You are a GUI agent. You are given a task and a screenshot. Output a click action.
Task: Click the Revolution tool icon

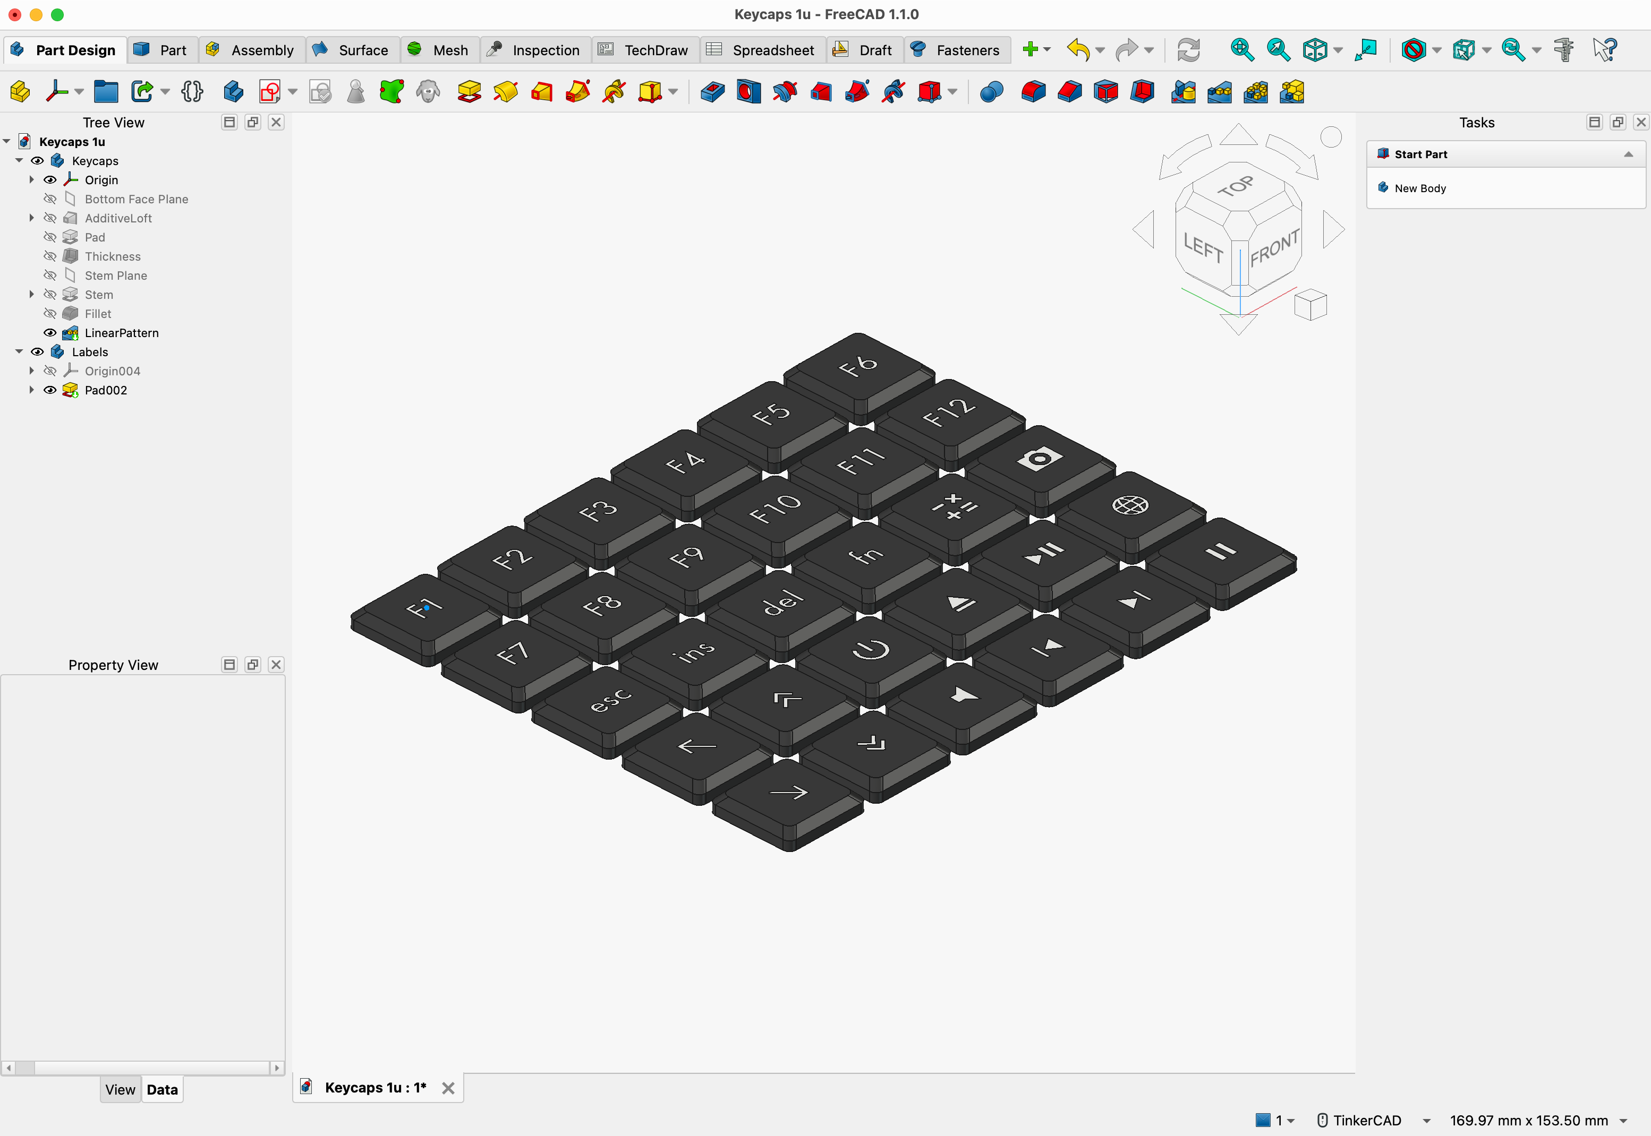click(x=505, y=92)
